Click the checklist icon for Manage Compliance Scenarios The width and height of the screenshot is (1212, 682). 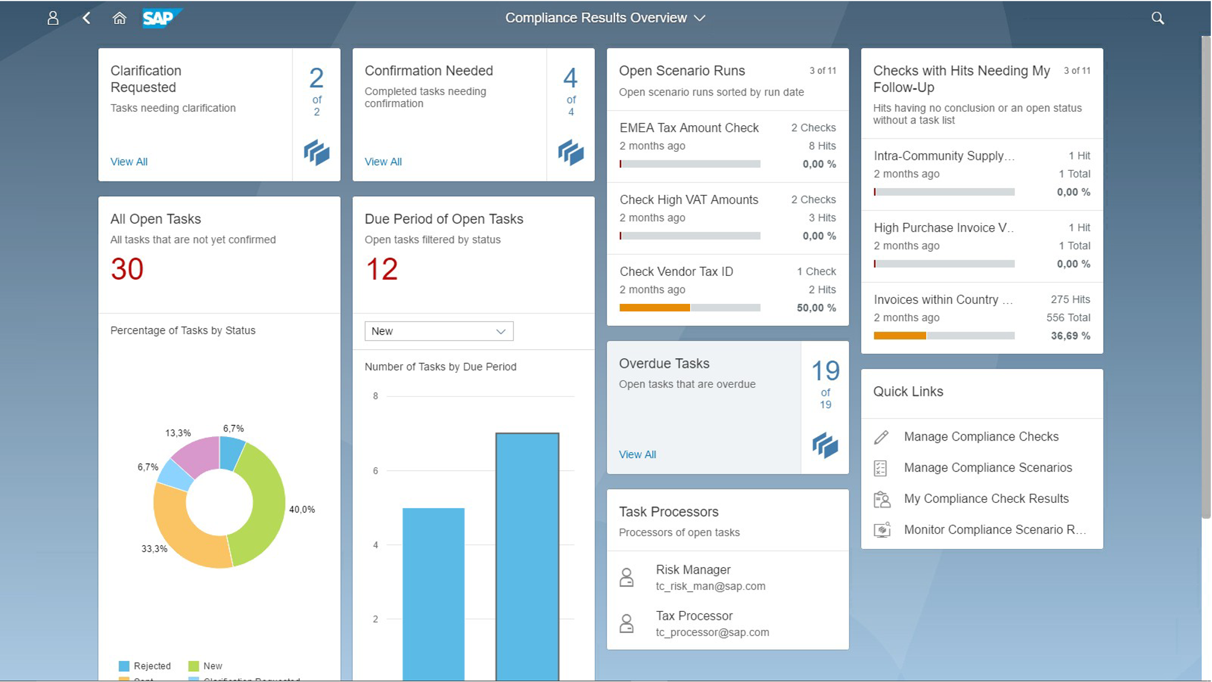pos(881,468)
